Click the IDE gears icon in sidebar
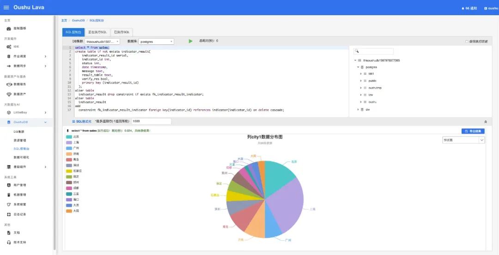Viewport: 499px width, 255px height. pyautogui.click(x=9, y=47)
